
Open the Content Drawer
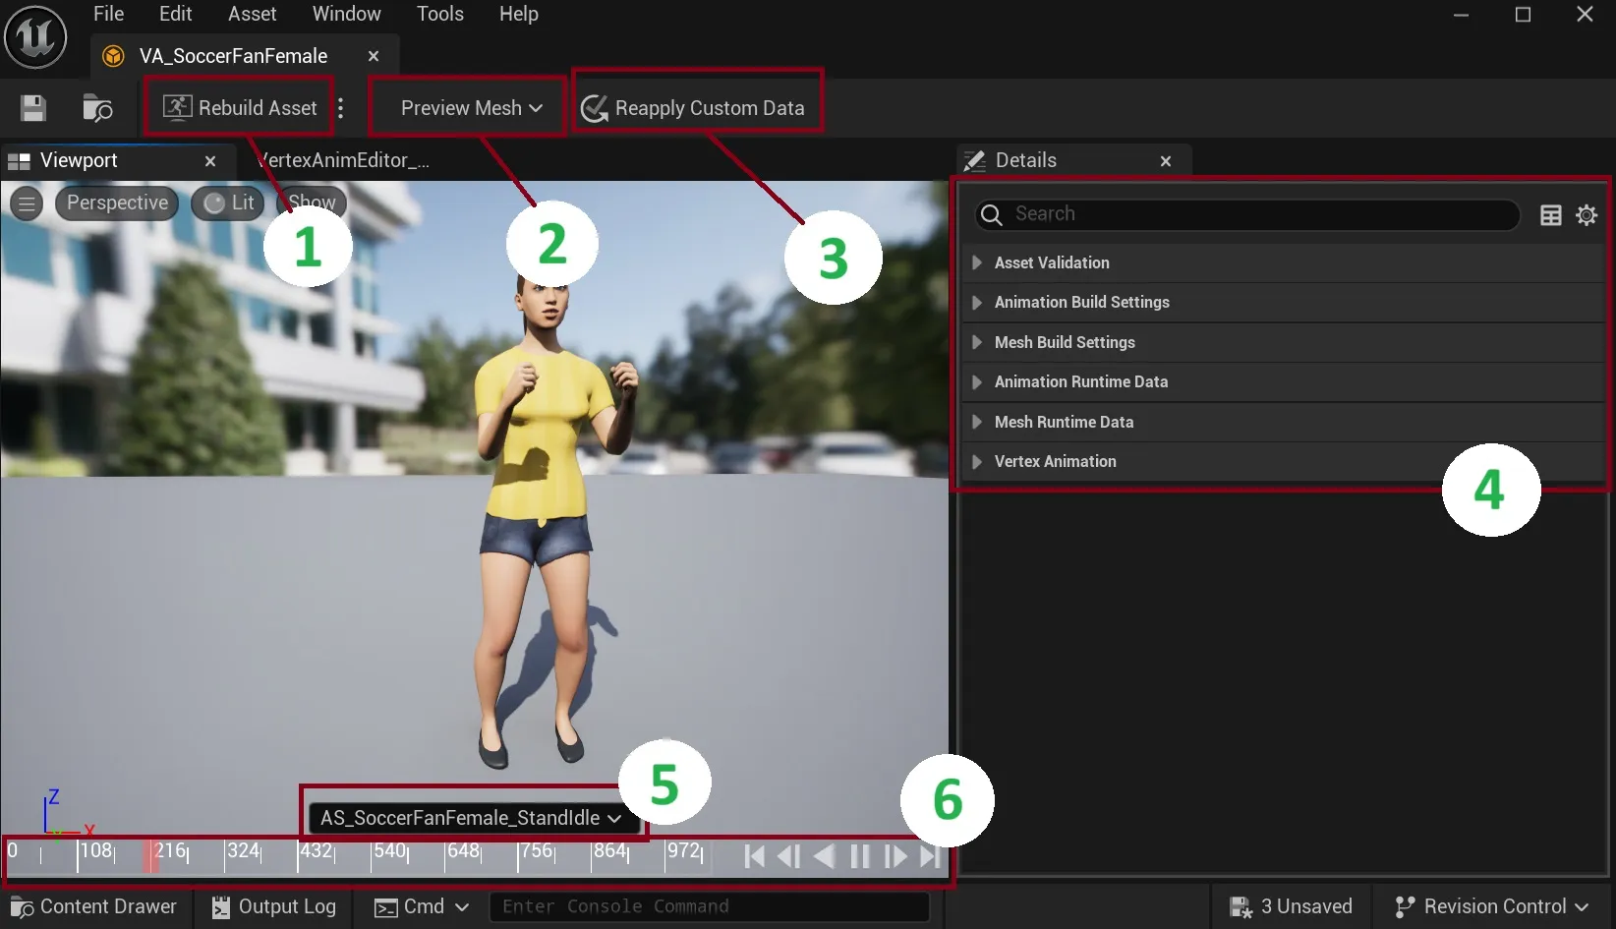[x=95, y=906]
